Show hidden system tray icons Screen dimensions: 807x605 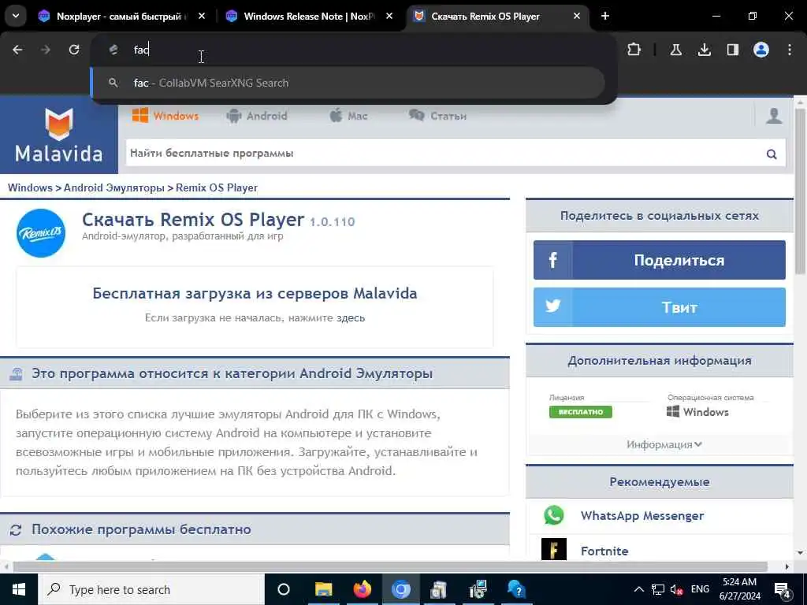(638, 589)
